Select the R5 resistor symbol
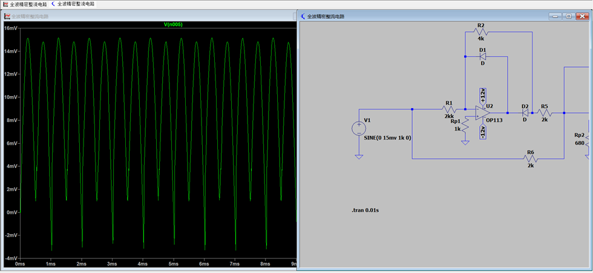 pos(545,112)
